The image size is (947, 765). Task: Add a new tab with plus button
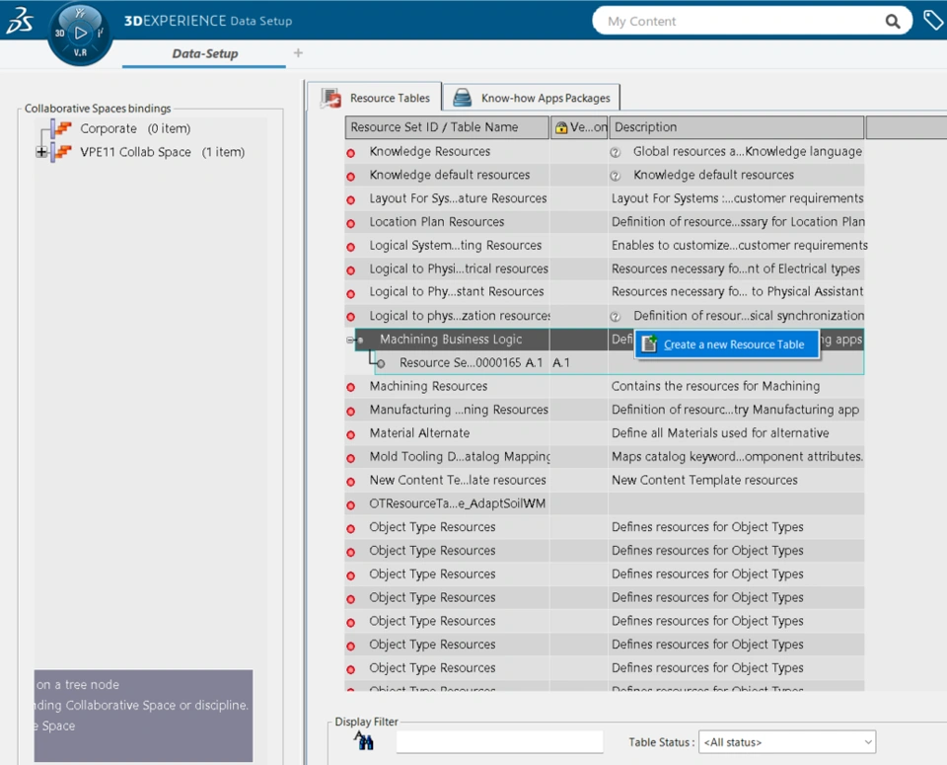298,53
